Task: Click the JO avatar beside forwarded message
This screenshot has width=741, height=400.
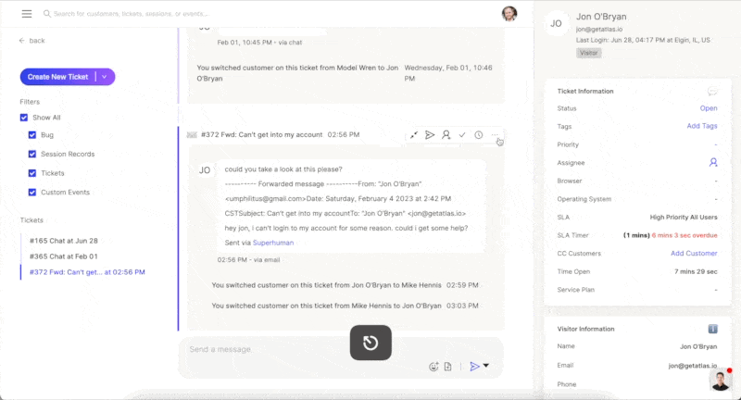Action: pyautogui.click(x=205, y=170)
